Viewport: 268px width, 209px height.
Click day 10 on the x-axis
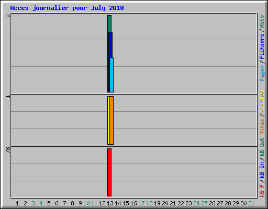[x=86, y=203]
